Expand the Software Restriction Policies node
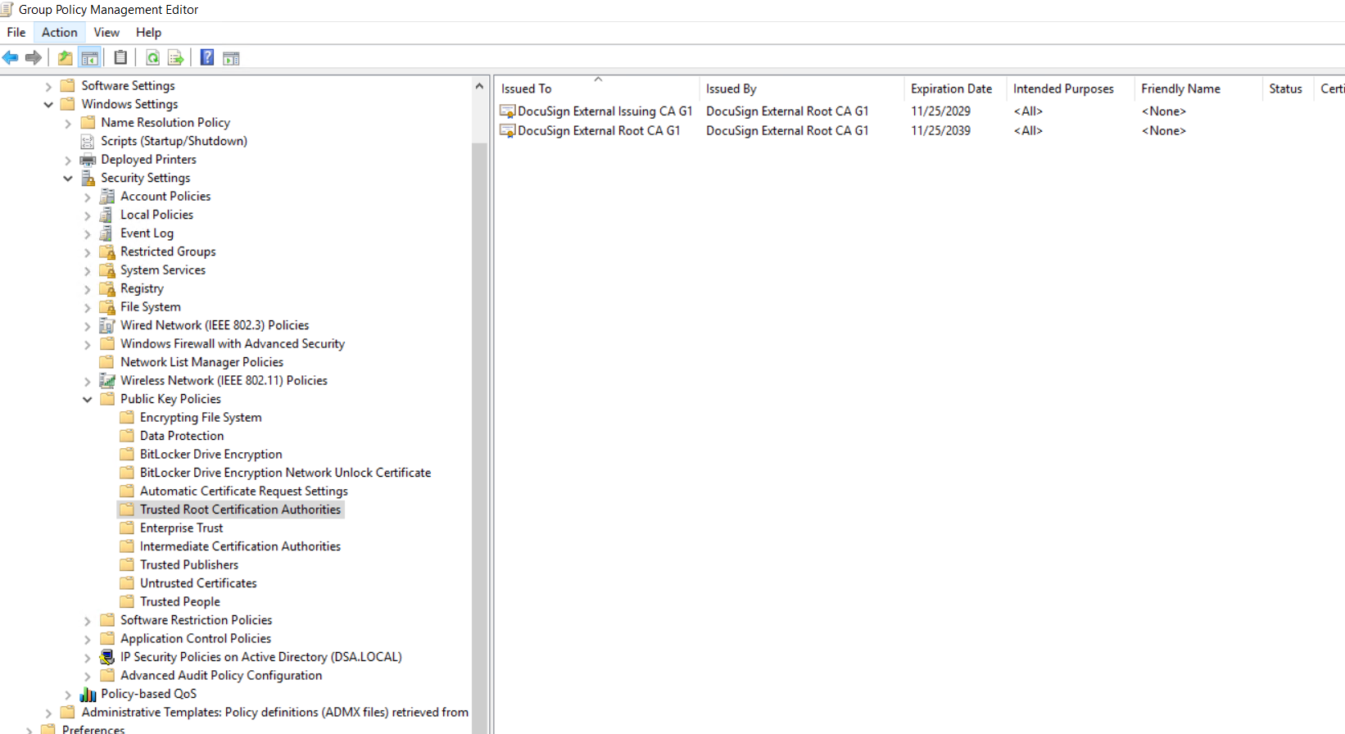Viewport: 1345px width, 734px height. (x=88, y=621)
